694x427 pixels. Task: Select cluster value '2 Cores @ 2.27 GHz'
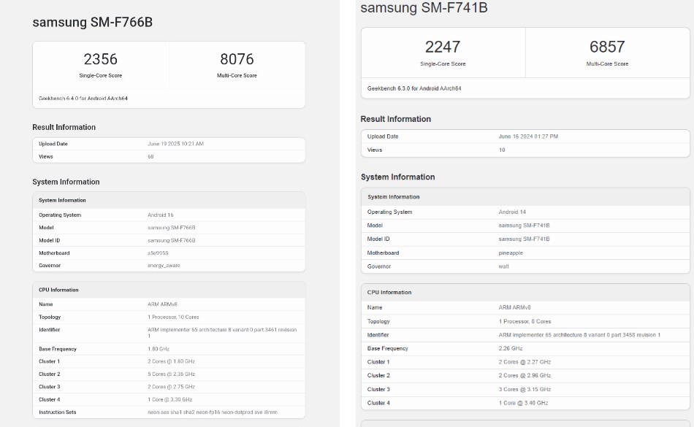(x=525, y=362)
